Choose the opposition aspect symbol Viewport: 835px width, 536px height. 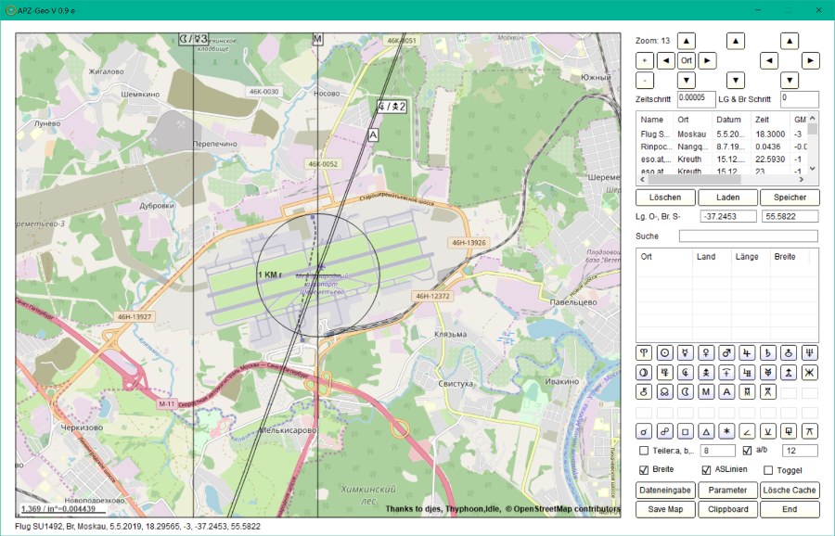(x=664, y=431)
